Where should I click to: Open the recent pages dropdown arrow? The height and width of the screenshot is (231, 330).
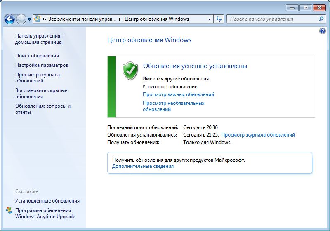29,19
